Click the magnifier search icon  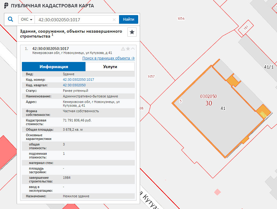10,19
